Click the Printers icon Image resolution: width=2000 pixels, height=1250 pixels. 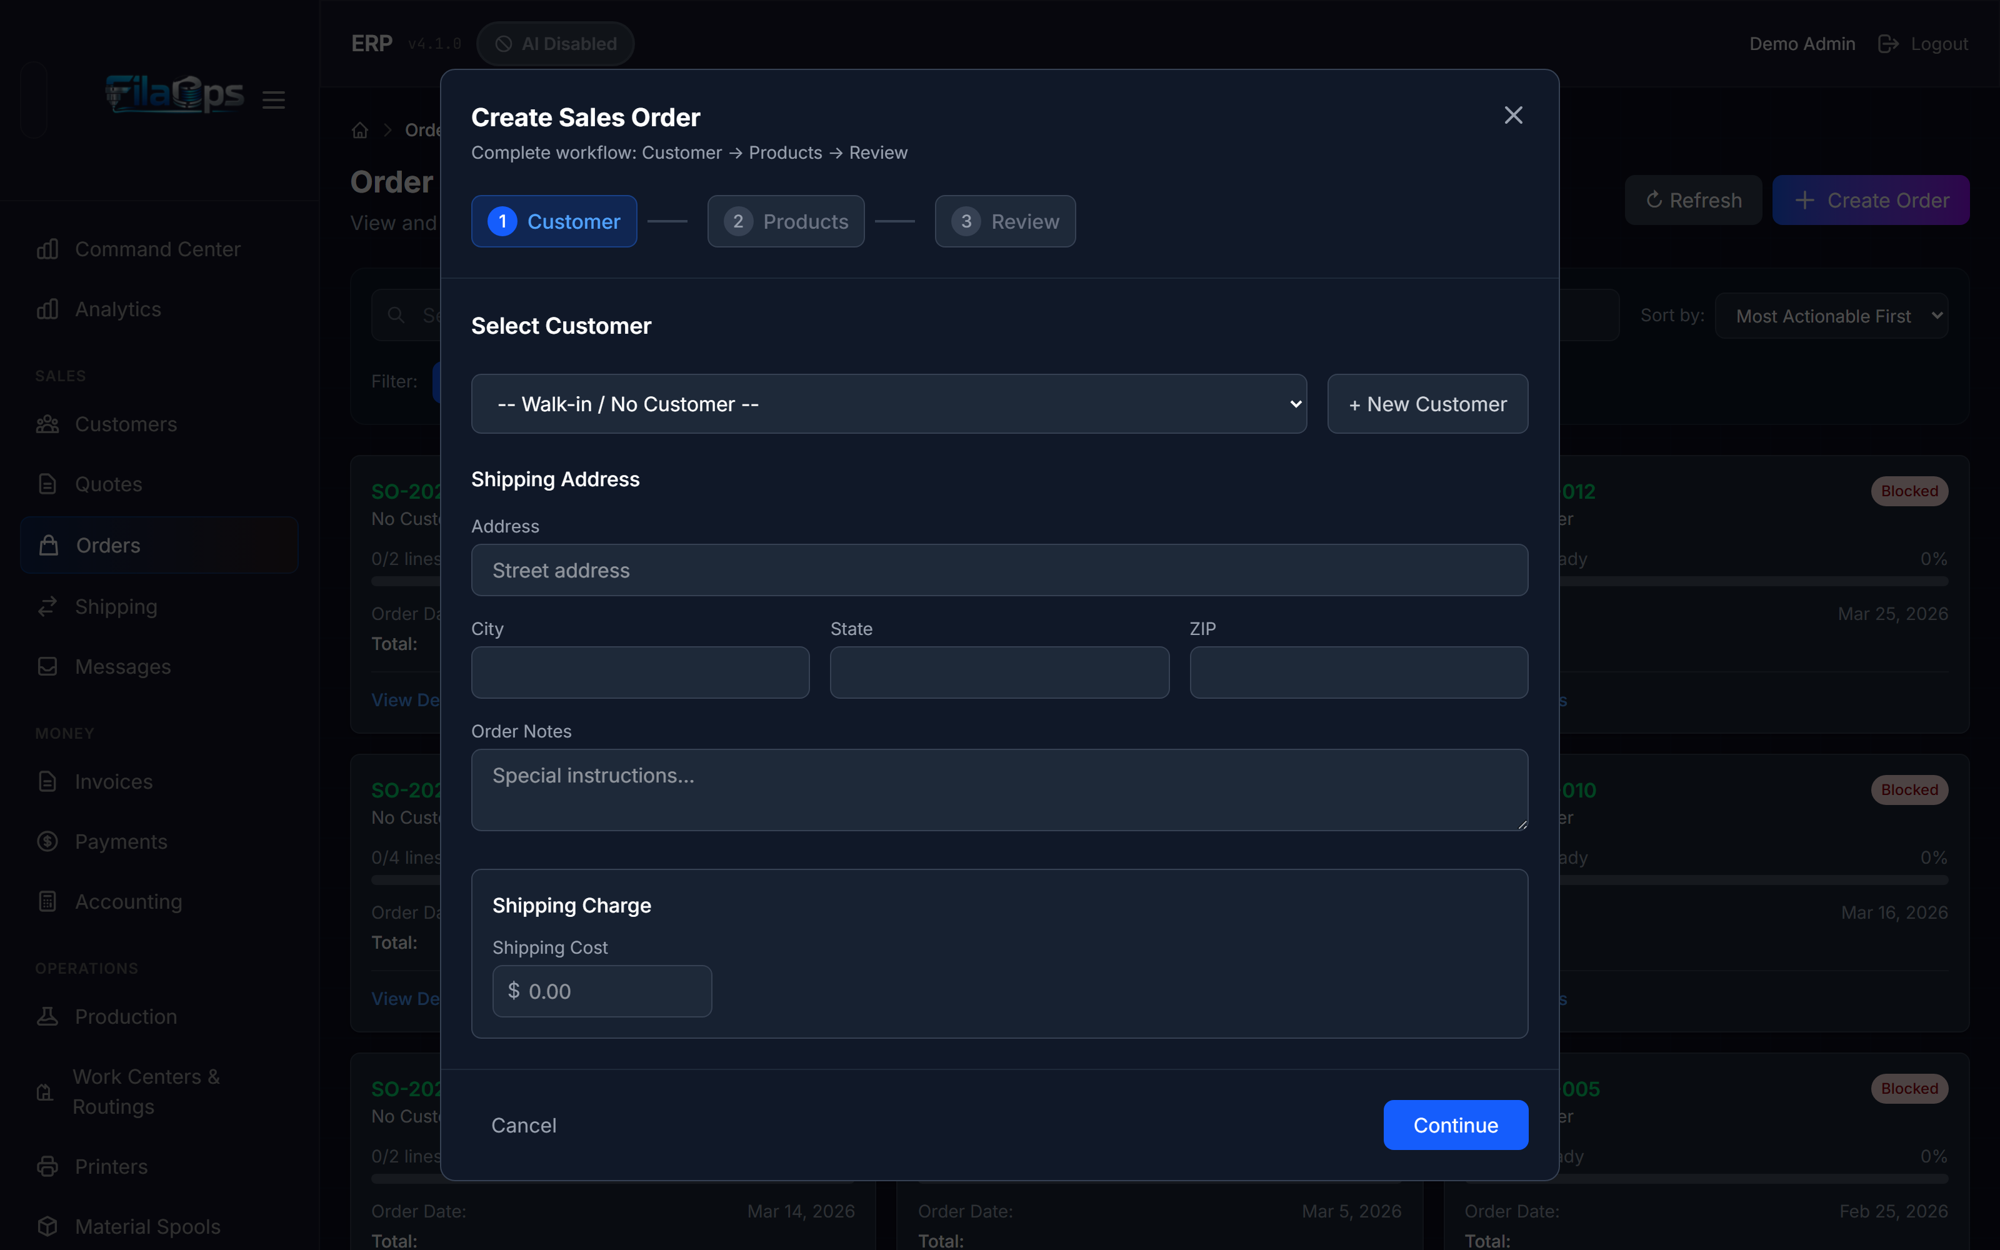click(48, 1166)
